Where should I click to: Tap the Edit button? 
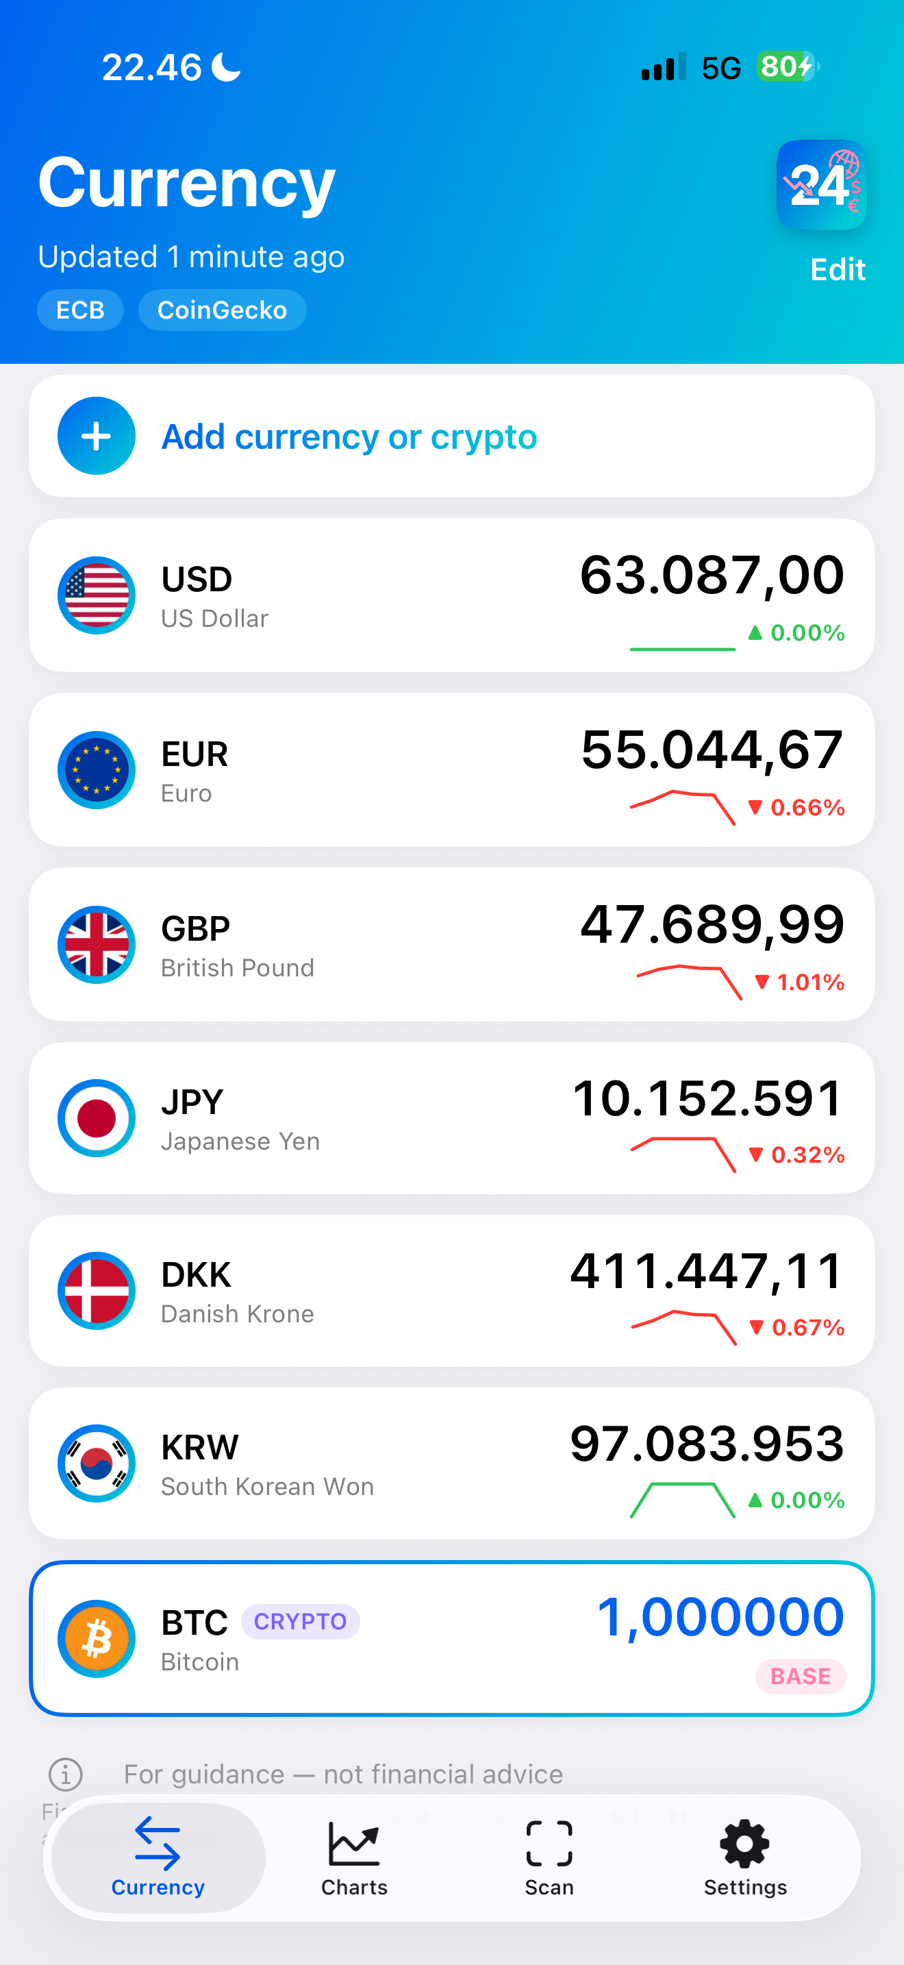click(x=838, y=269)
